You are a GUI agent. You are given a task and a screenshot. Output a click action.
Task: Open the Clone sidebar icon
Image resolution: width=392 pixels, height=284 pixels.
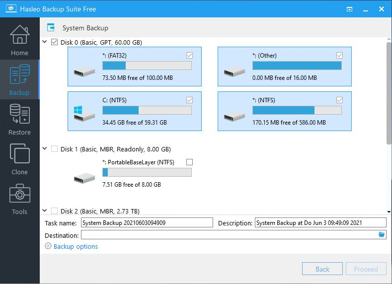(19, 153)
